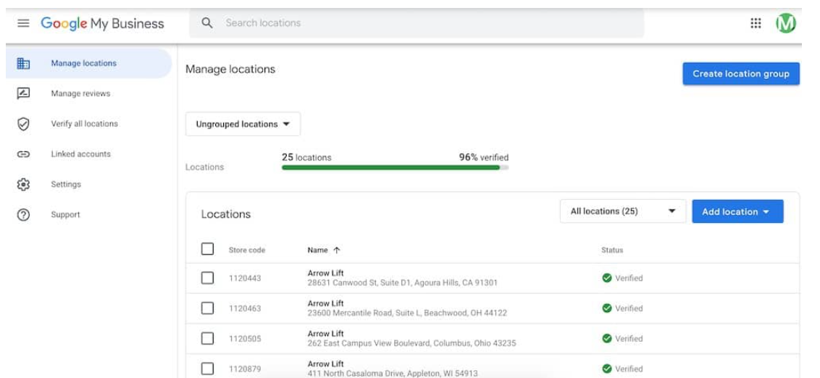Click store code 1120879
820x378 pixels.
pyautogui.click(x=245, y=369)
